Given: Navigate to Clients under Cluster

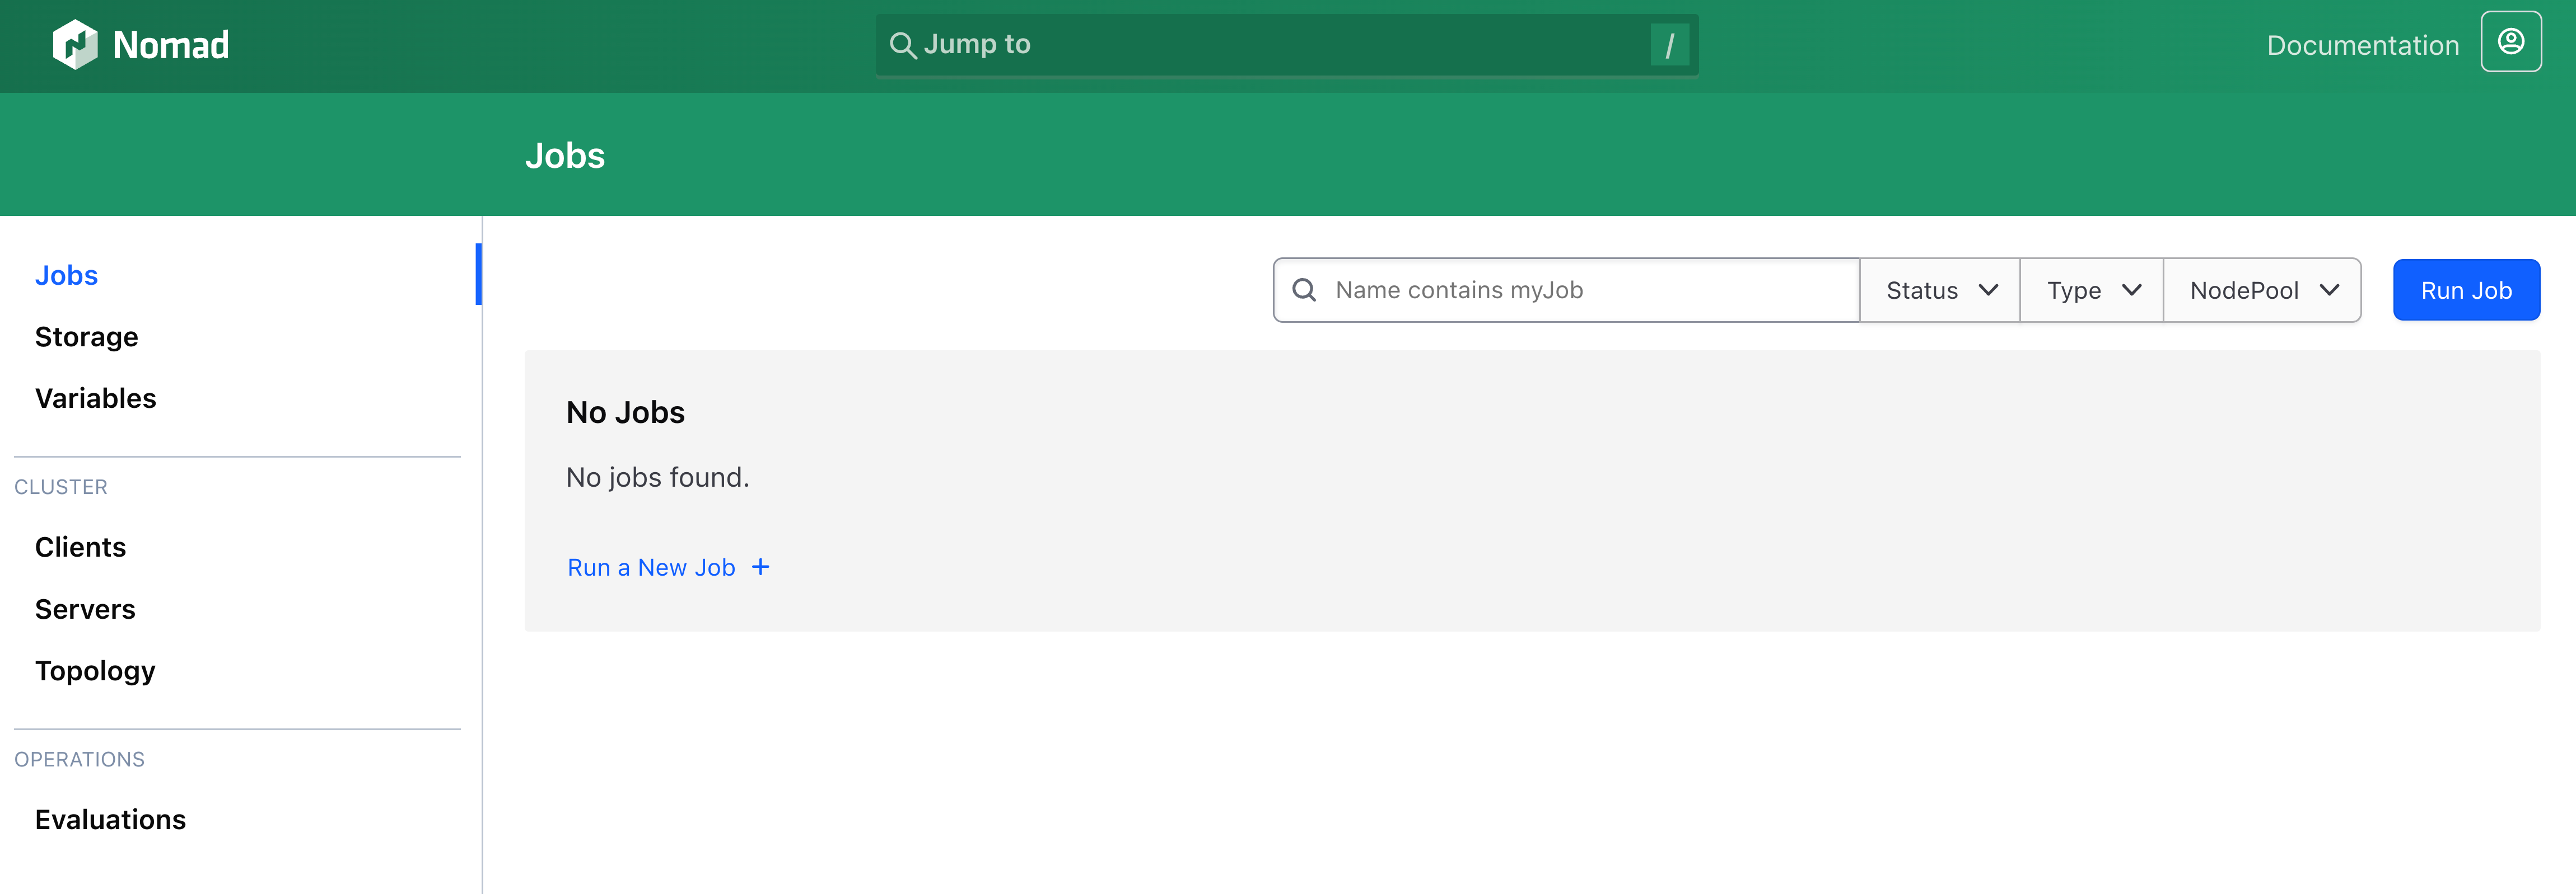Looking at the screenshot, I should [80, 547].
